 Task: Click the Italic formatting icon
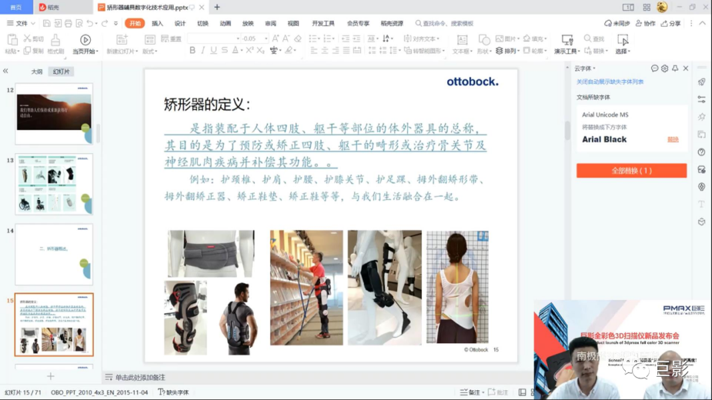point(203,51)
